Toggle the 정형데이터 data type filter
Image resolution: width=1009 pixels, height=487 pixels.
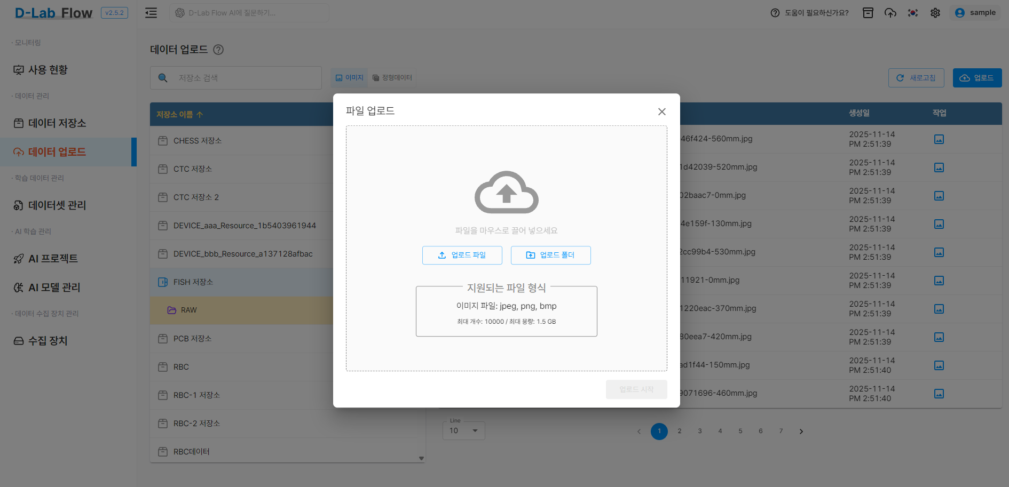pyautogui.click(x=392, y=78)
